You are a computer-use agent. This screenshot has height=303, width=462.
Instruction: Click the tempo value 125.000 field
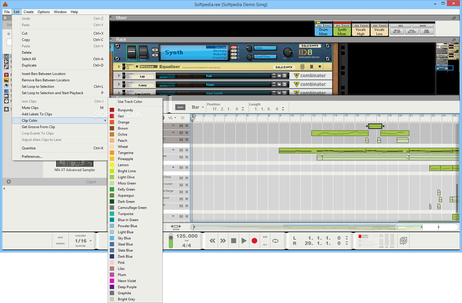(x=187, y=236)
